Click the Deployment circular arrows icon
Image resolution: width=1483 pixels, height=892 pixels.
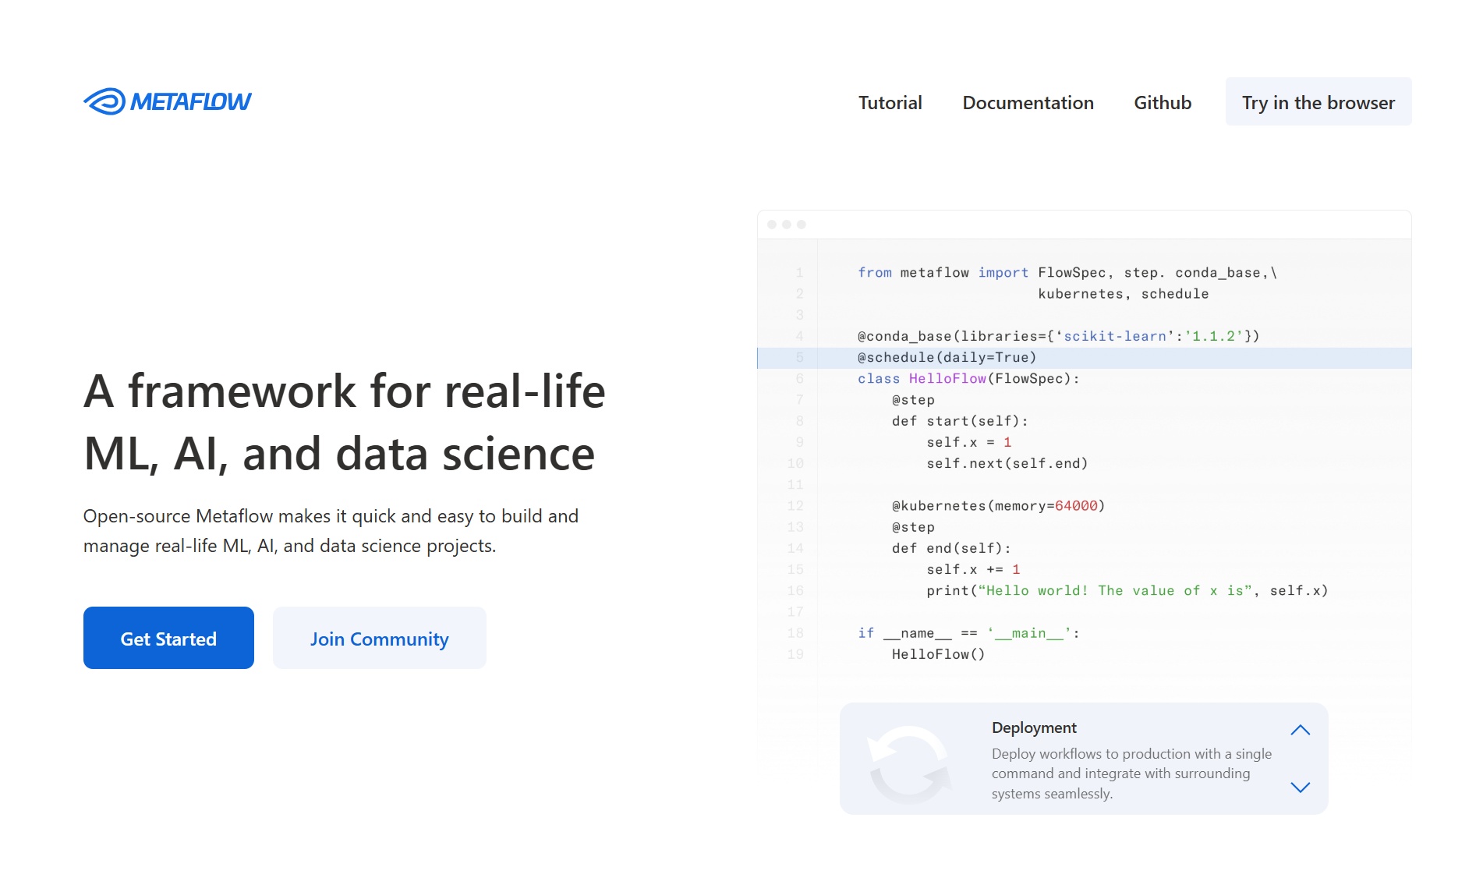(x=909, y=763)
